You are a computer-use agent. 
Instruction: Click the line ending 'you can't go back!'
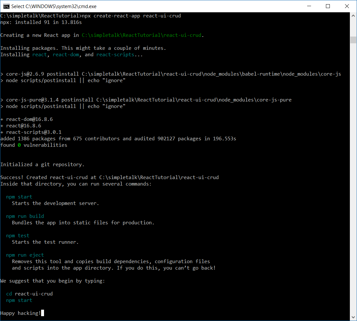click(x=114, y=268)
